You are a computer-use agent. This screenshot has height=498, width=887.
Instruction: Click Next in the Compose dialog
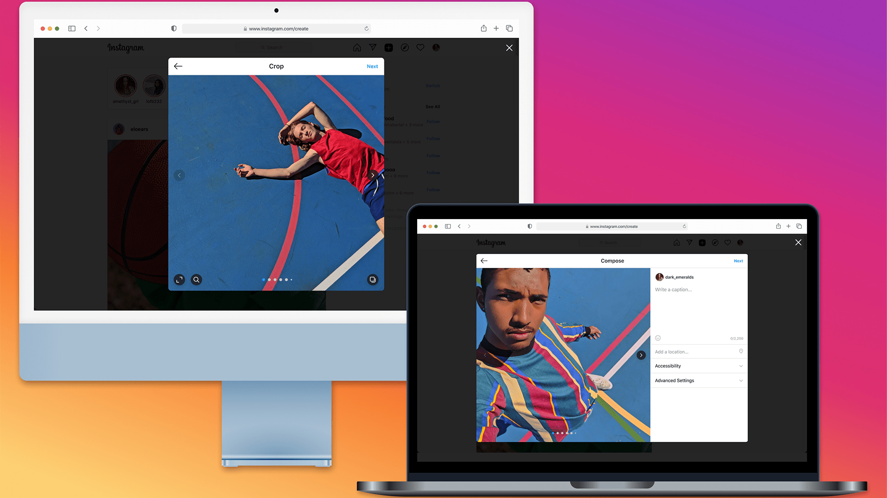pyautogui.click(x=738, y=261)
